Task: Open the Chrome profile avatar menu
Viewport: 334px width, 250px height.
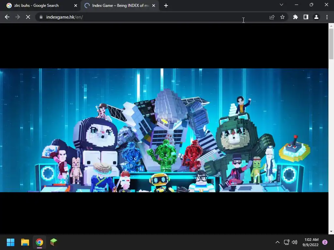Action: [316, 17]
